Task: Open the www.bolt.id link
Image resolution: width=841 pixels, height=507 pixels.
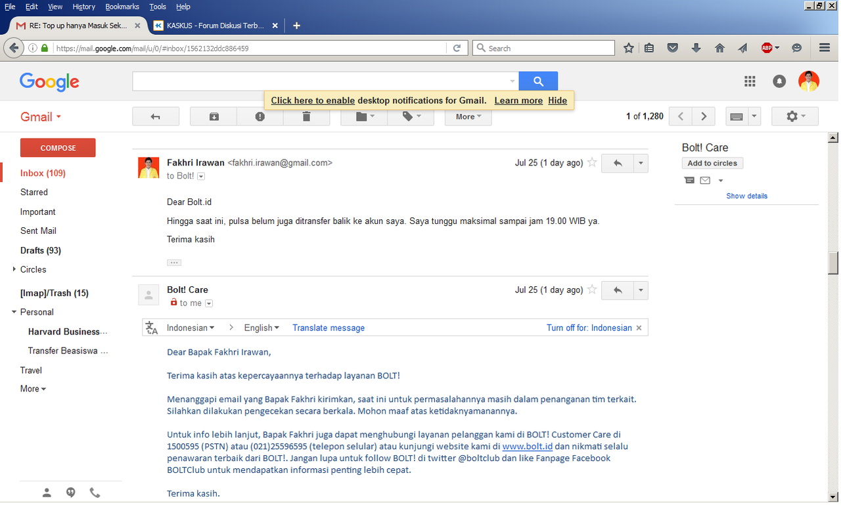Action: [x=528, y=446]
